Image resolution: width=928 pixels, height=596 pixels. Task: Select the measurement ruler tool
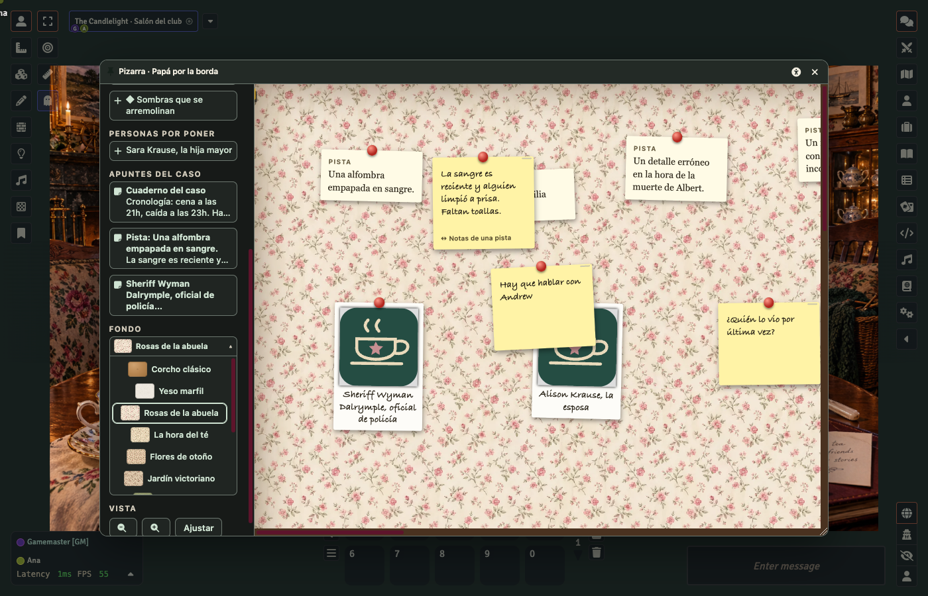click(x=21, y=48)
